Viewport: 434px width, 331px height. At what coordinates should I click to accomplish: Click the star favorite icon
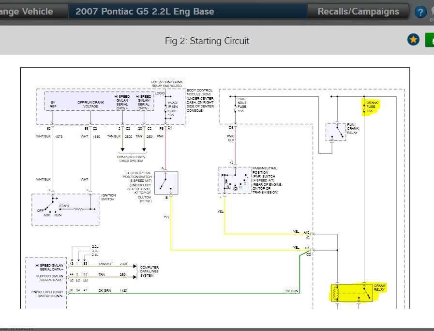click(x=413, y=40)
